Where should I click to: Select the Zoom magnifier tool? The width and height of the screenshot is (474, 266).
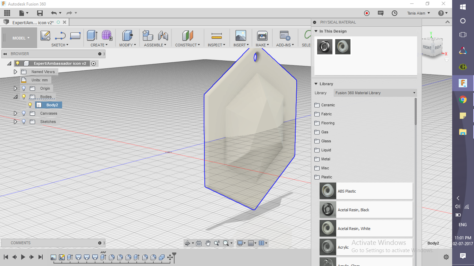tap(217, 243)
